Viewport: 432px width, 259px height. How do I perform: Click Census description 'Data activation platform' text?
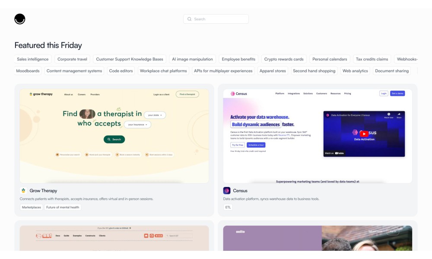tap(271, 199)
